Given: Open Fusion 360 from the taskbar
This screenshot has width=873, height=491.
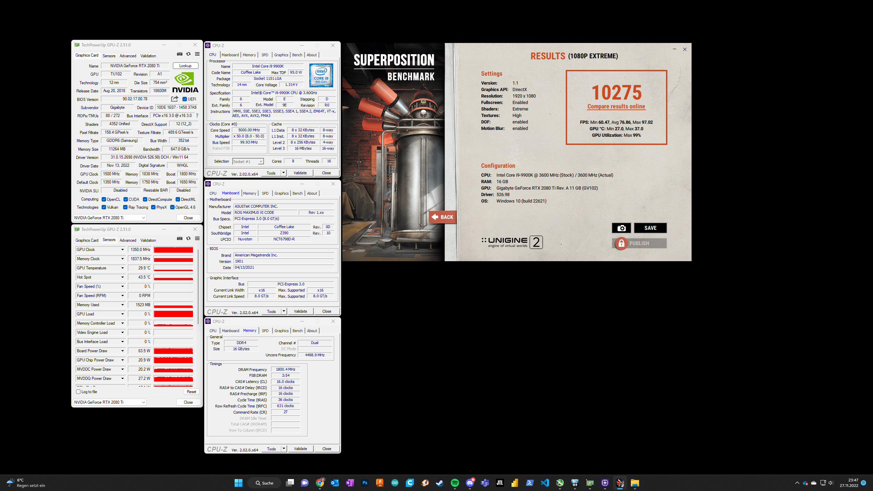Looking at the screenshot, I should (x=380, y=483).
